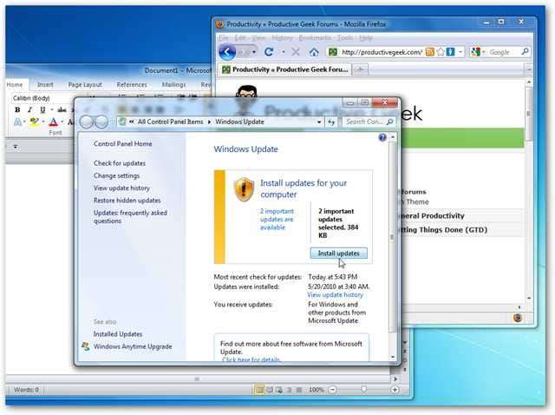
Task: Click the Firefox URL address field
Action: pos(382,52)
